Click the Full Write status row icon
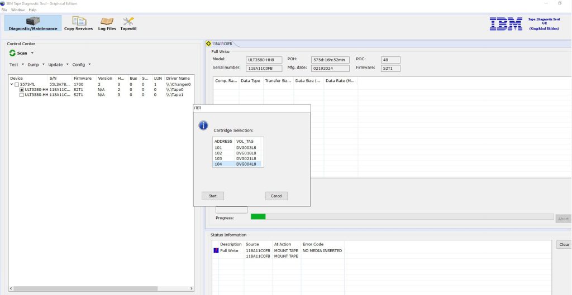572x295 pixels. [216, 250]
